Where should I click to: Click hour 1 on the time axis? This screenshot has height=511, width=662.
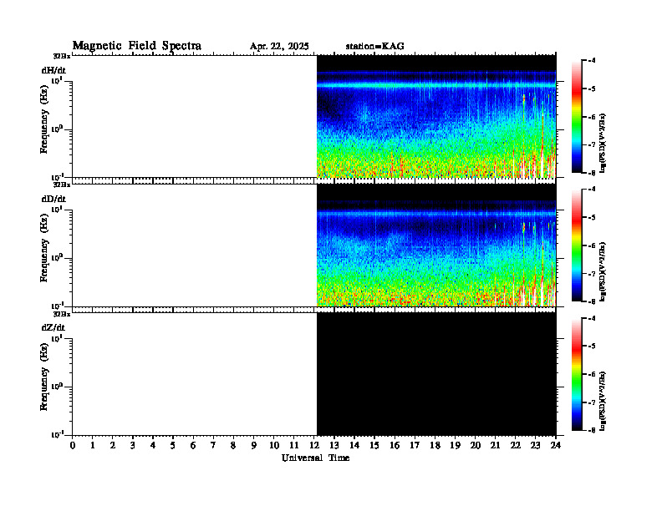tap(93, 446)
